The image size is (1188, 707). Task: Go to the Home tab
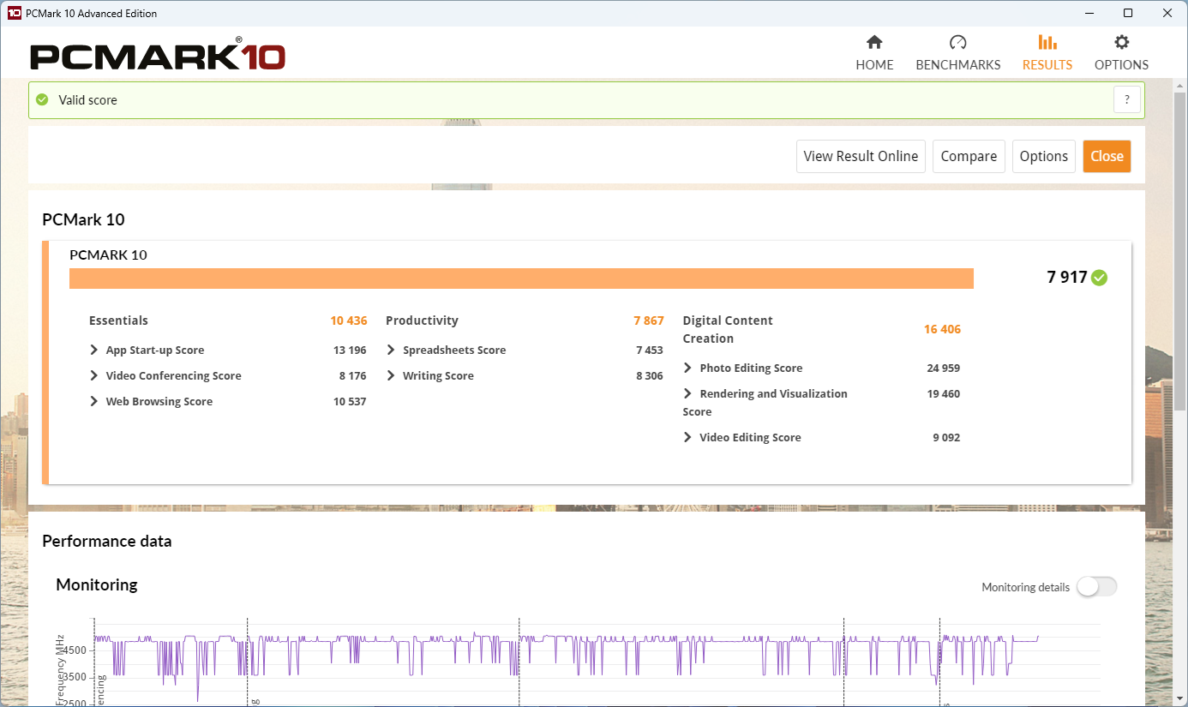[874, 53]
